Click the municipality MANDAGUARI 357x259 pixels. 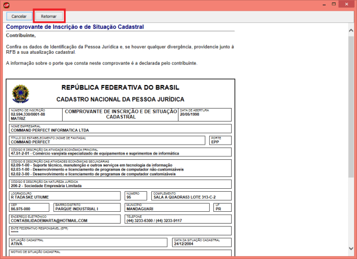point(140,209)
